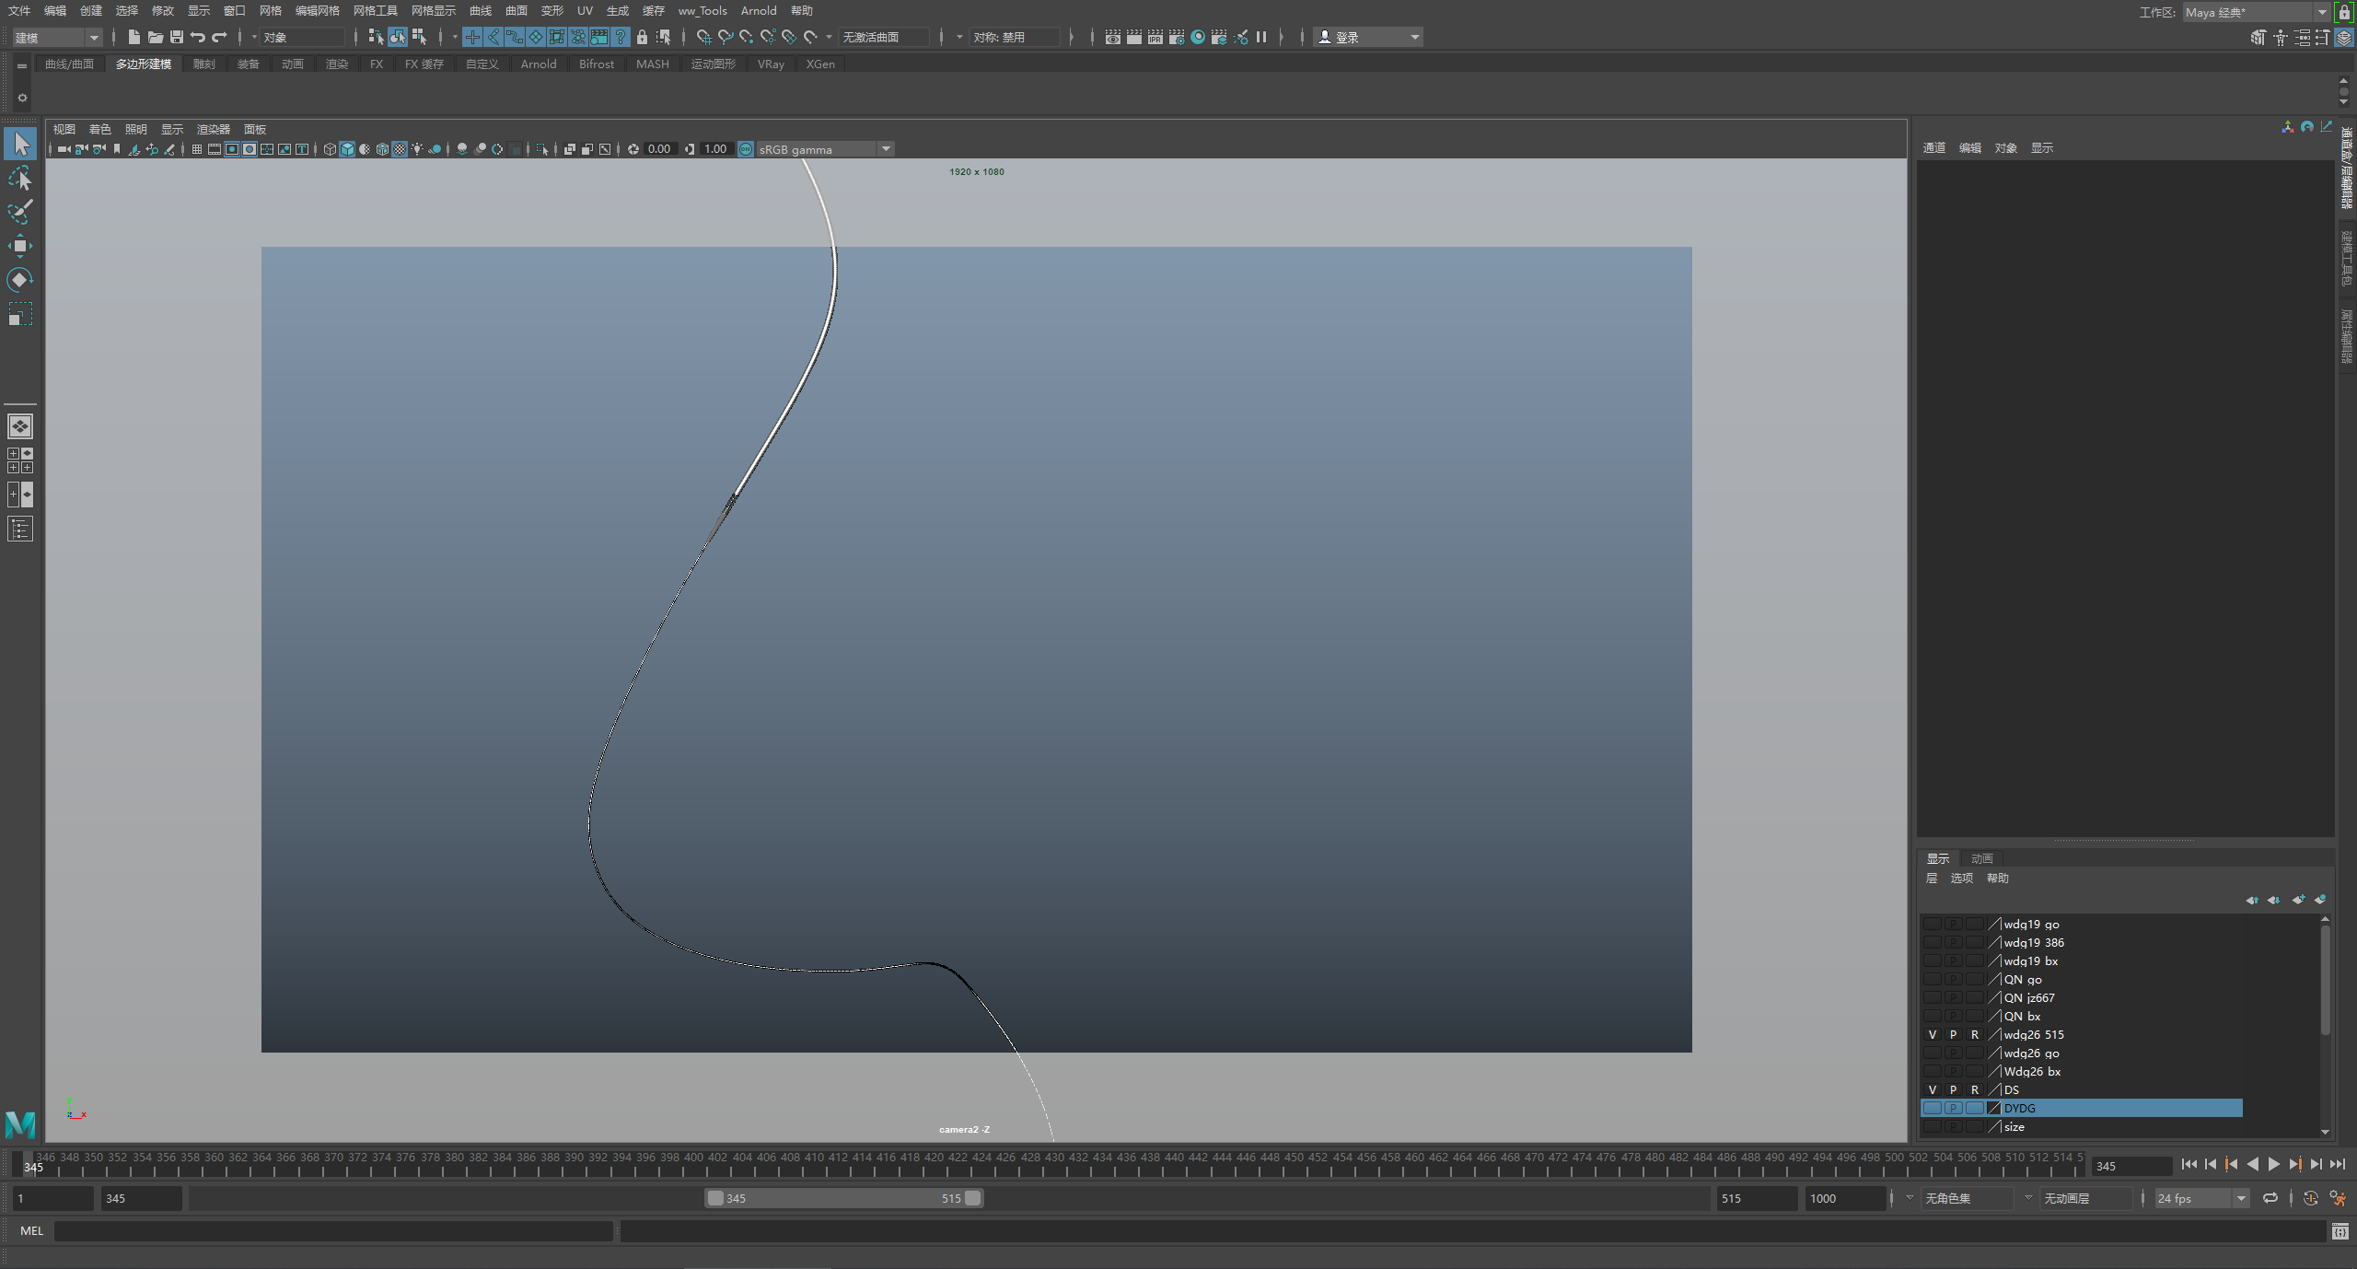Save the scene with the disk icon

pos(177,37)
